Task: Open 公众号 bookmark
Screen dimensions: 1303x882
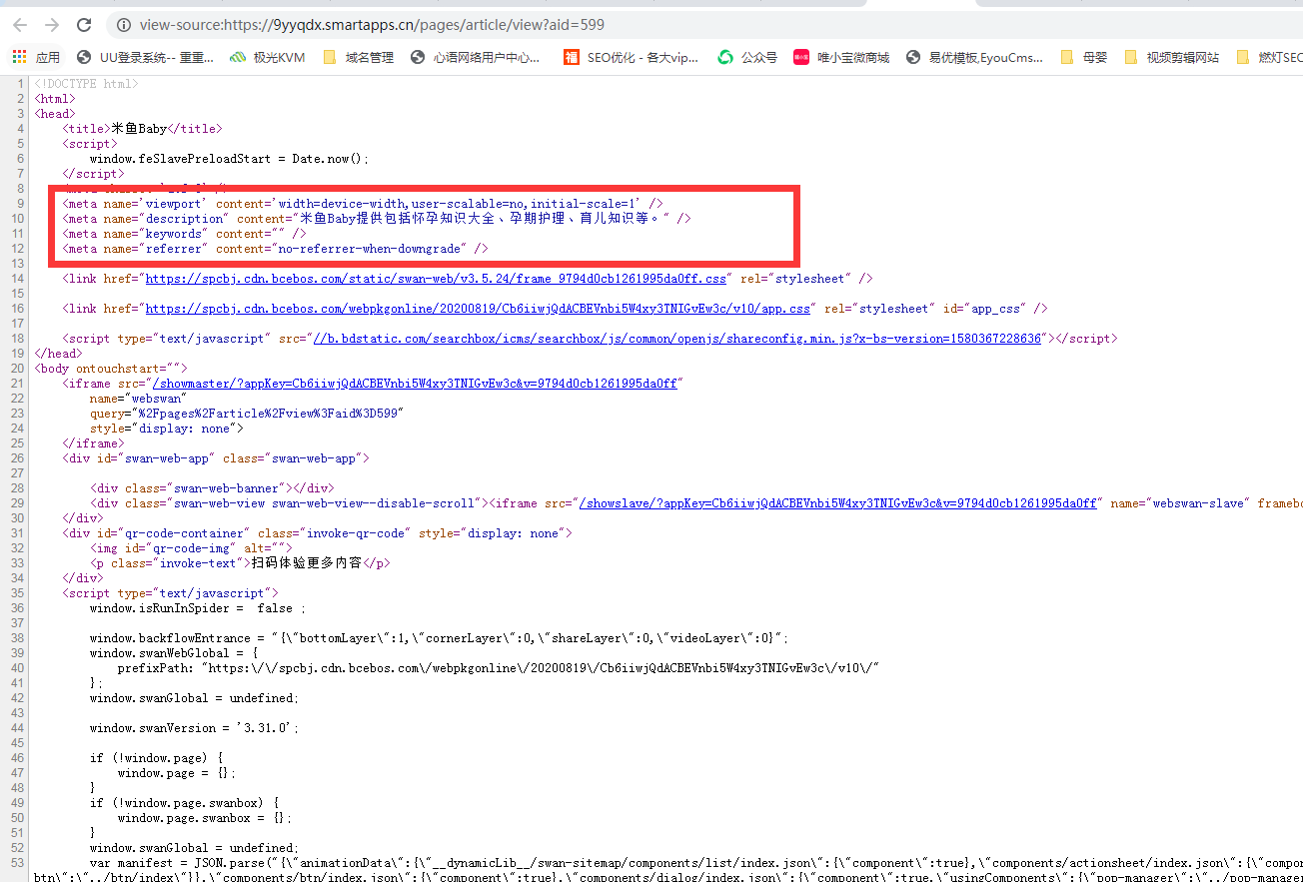Action: pos(746,57)
